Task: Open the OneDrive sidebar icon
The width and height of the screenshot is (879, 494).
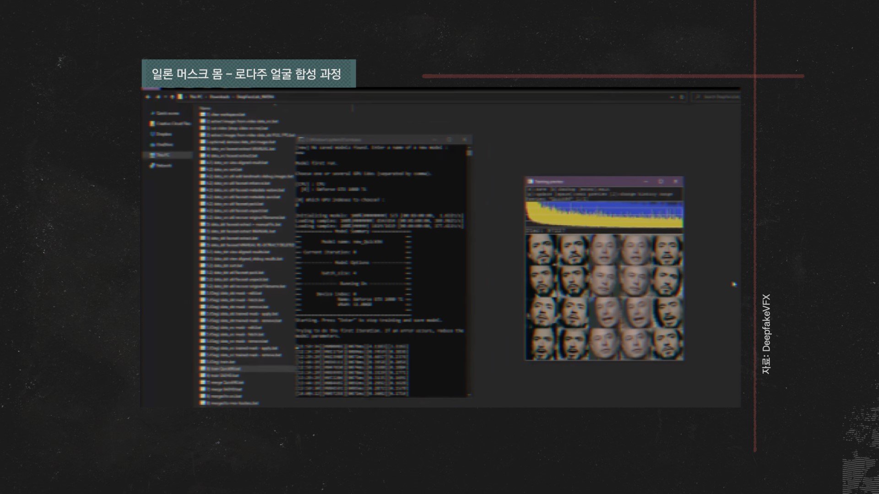Action: (x=153, y=145)
